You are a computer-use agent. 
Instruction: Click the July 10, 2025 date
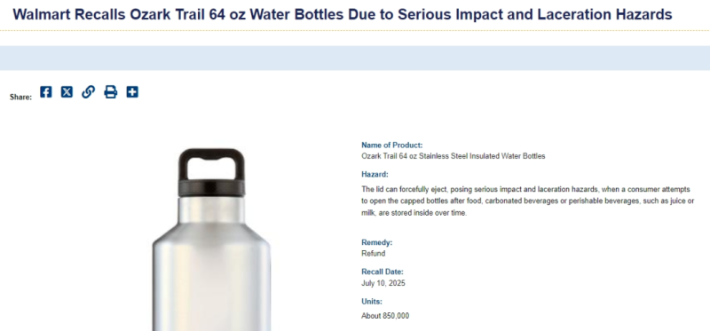tap(383, 283)
